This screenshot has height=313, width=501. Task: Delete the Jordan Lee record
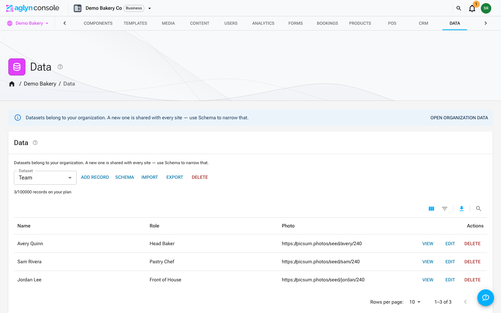(472, 280)
